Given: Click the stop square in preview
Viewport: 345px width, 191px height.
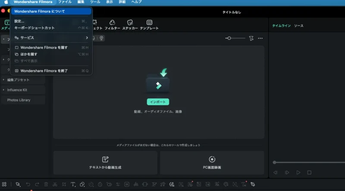Looking at the screenshot, I should pyautogui.click(x=309, y=172).
